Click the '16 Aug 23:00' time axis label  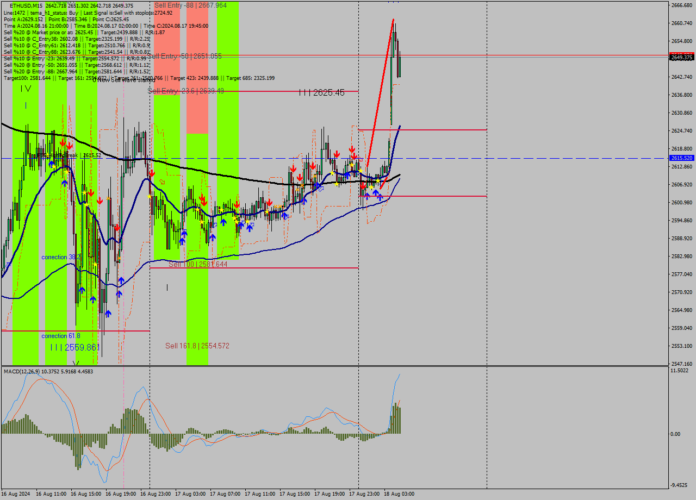(156, 494)
